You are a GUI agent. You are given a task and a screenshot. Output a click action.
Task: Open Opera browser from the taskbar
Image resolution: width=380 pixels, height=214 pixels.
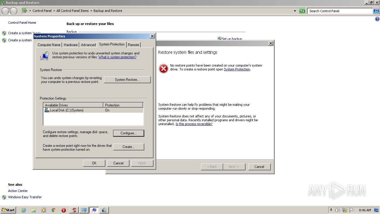(64, 210)
